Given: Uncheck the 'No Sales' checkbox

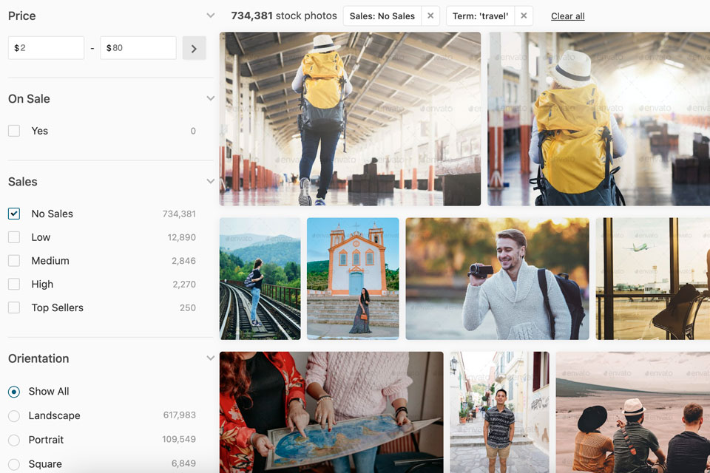Looking at the screenshot, I should tap(14, 214).
